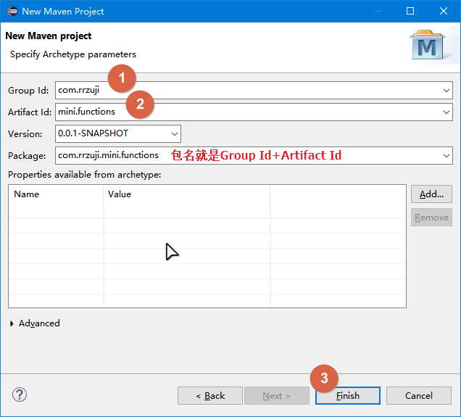The width and height of the screenshot is (461, 417).
Task: Click the 'Properties available from archetype:' label
Action: [x=84, y=175]
